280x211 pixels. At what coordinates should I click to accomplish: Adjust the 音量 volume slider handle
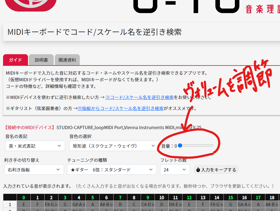[180, 145]
